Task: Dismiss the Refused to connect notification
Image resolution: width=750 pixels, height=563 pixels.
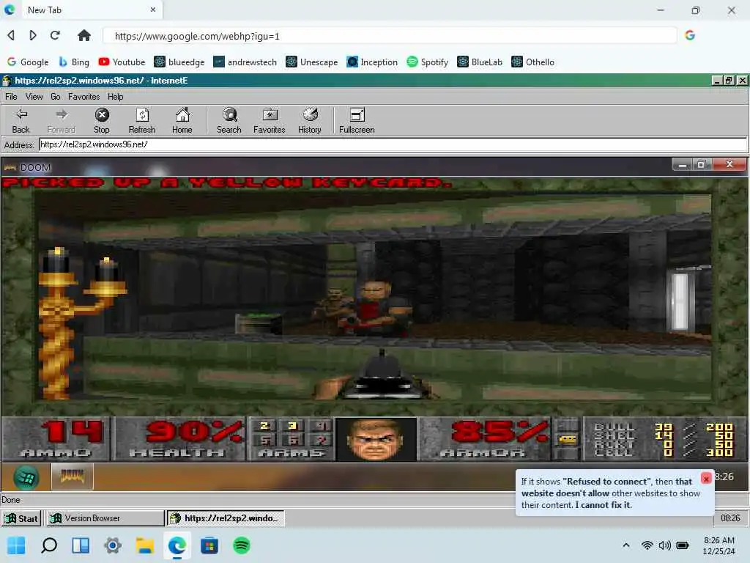Action: coord(706,478)
